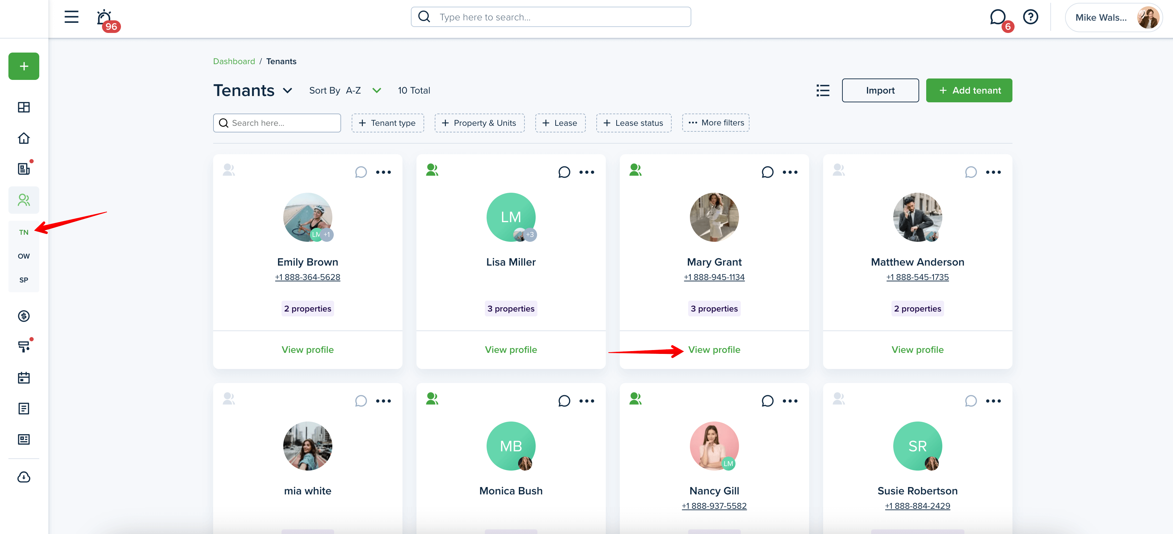This screenshot has height=534, width=1173.
Task: Open Maintenance paint roller icon in sidebar
Action: (24, 347)
